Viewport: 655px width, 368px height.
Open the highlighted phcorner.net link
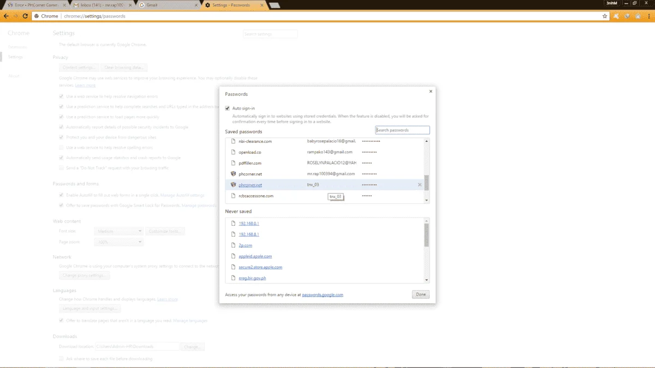coord(251,185)
